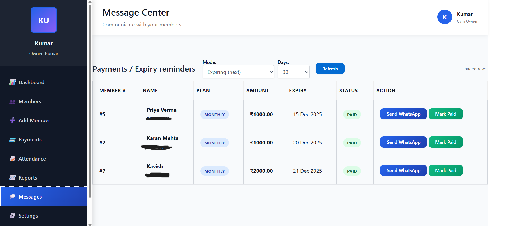Send WhatsApp message to Priya Verma
Screen dimensions: 506x226
403,114
